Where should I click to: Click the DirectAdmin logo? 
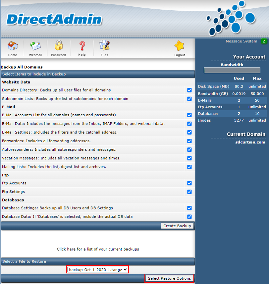(x=54, y=19)
